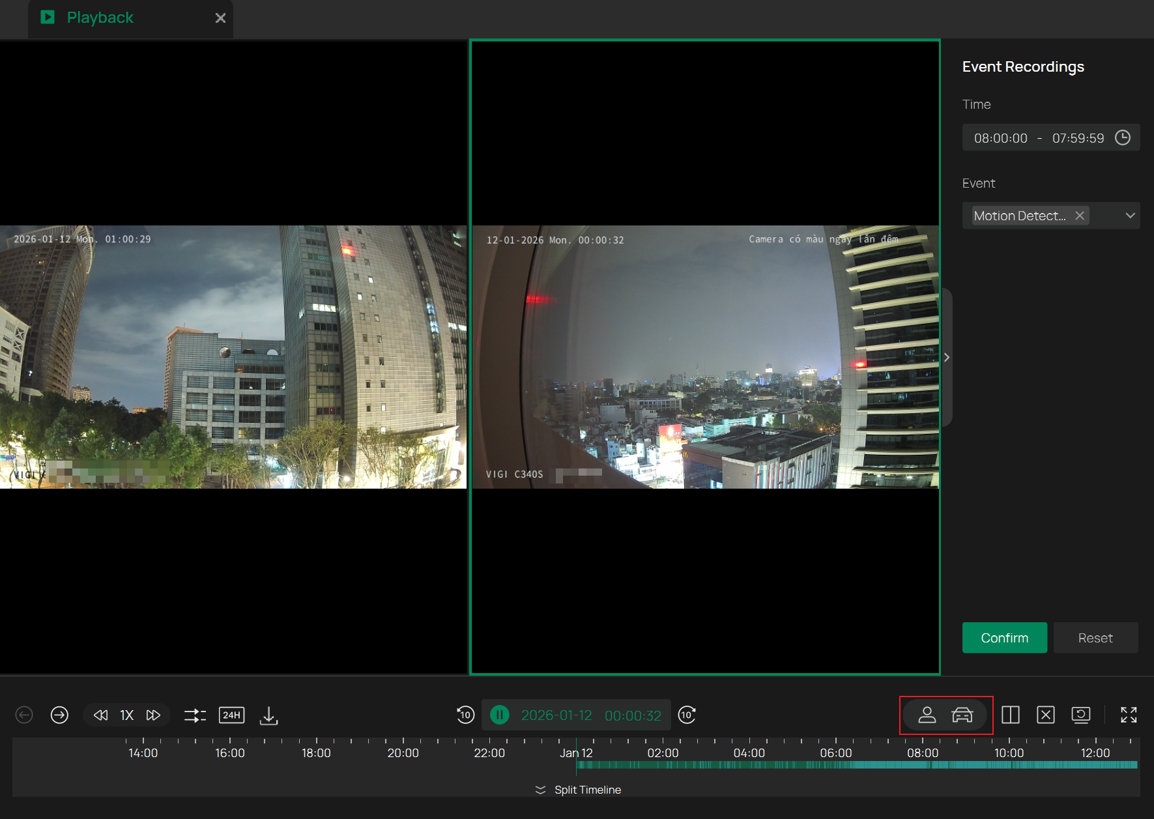
Task: Skip forward 10 seconds
Action: click(x=687, y=715)
